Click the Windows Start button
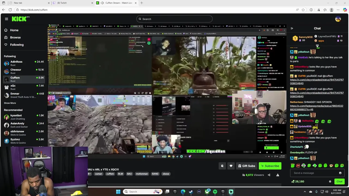349x196 pixels. (118, 192)
